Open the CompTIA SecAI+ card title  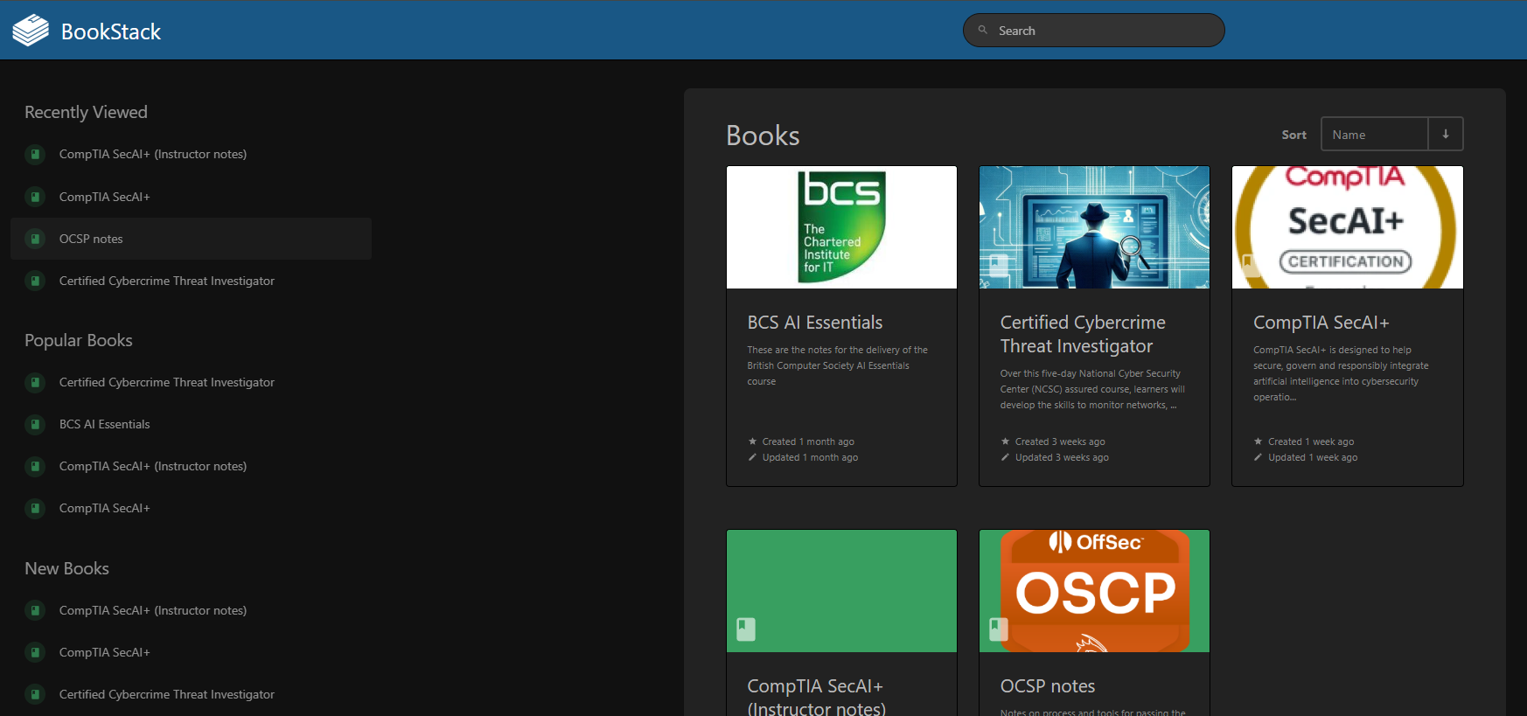(1321, 323)
